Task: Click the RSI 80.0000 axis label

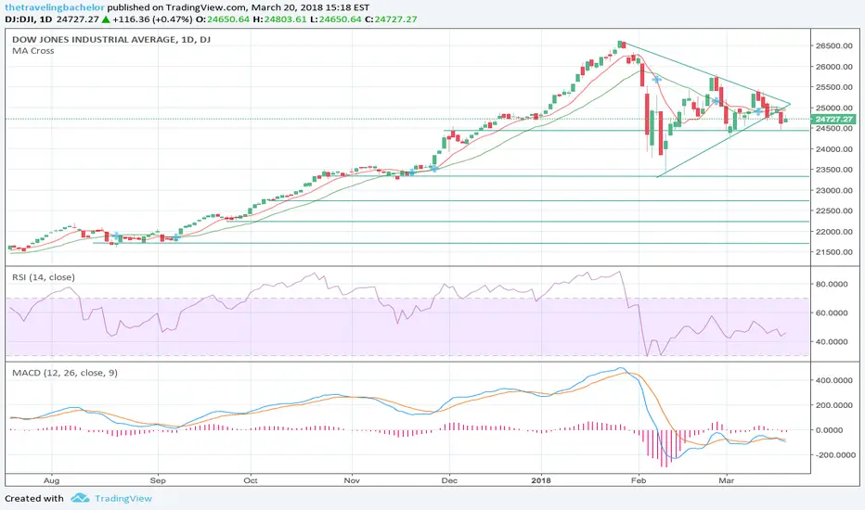Action: coord(832,284)
